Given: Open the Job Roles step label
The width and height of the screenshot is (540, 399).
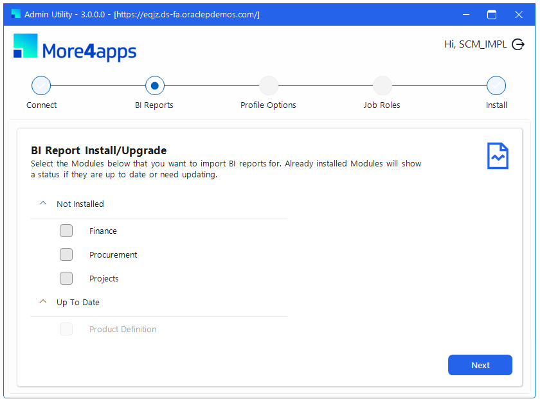Looking at the screenshot, I should click(x=382, y=105).
